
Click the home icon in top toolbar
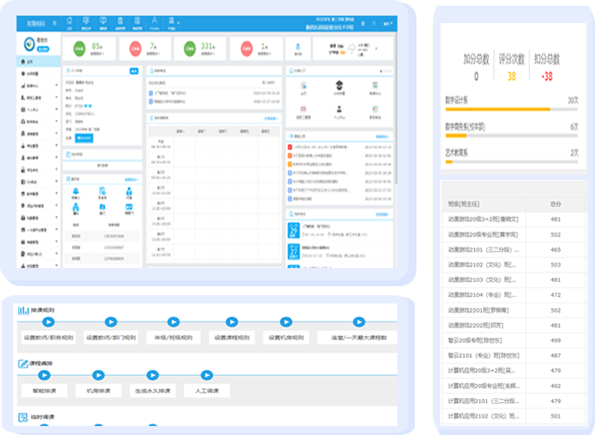point(69,20)
